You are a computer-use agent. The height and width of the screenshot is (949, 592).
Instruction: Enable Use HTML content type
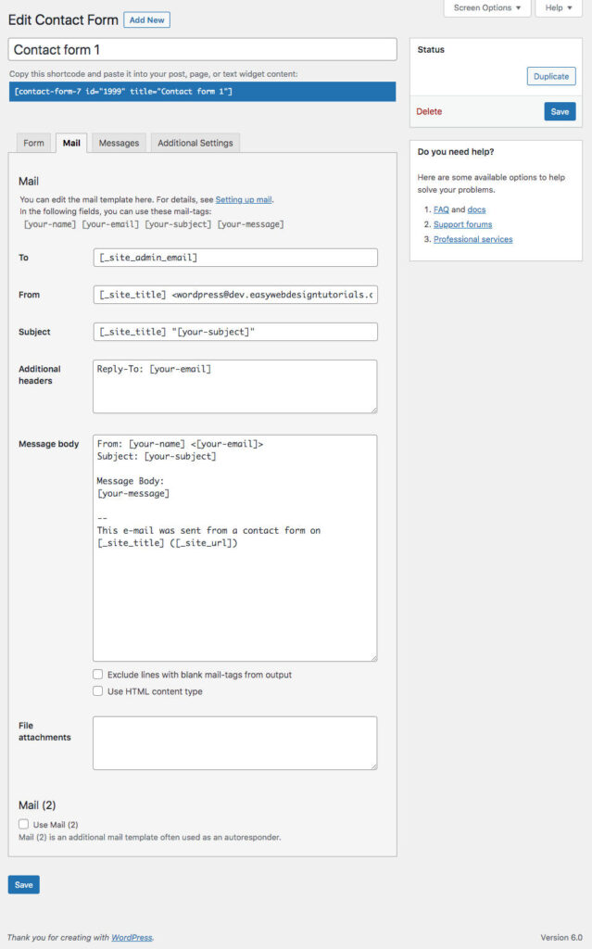click(x=97, y=690)
